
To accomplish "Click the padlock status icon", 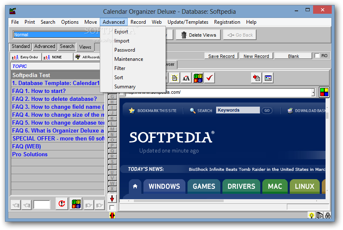I will click(328, 215).
